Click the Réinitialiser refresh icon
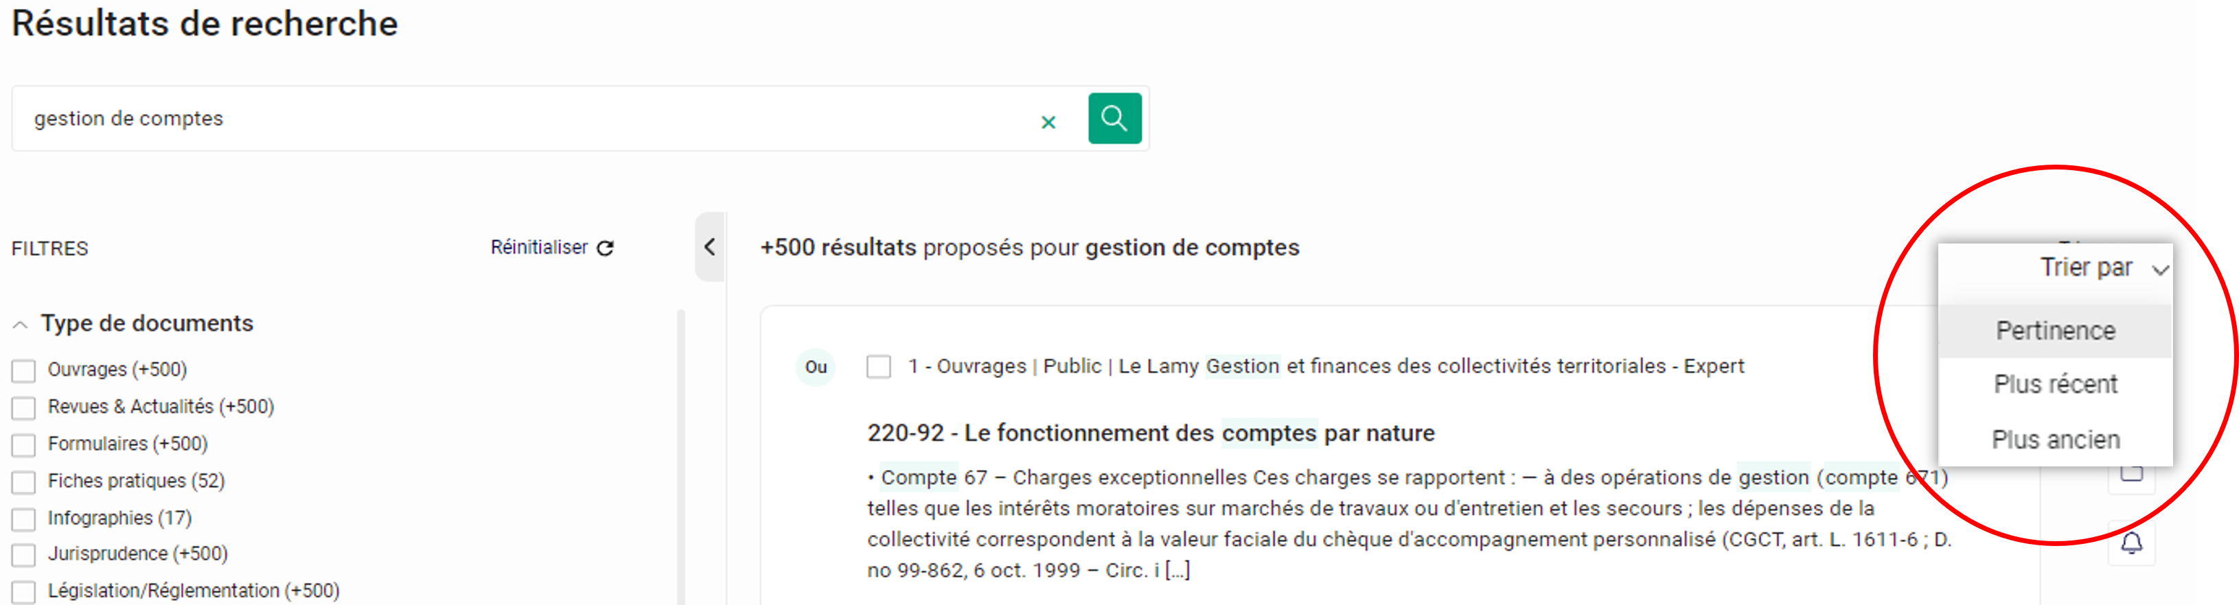The height and width of the screenshot is (605, 2239). pos(606,248)
